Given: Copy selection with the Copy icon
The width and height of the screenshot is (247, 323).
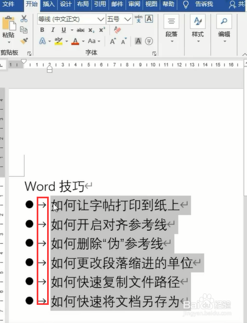Looking at the screenshot, I should (x=24, y=30).
